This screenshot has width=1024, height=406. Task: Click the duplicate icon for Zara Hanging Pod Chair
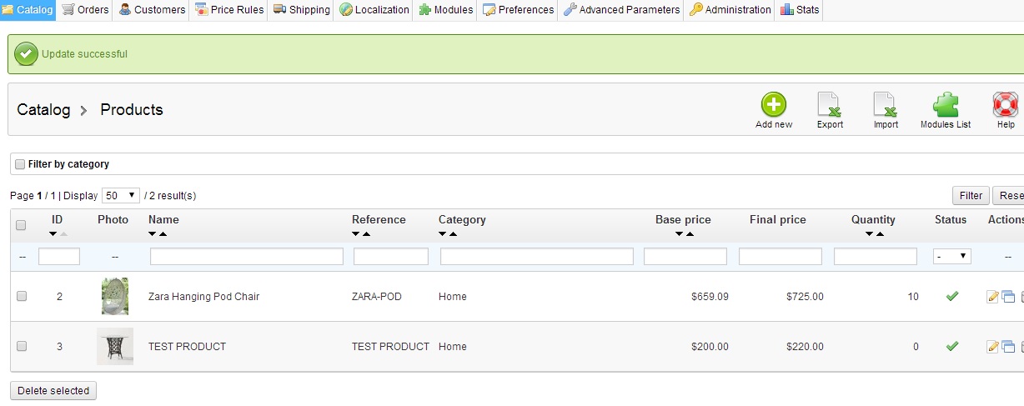(1008, 298)
